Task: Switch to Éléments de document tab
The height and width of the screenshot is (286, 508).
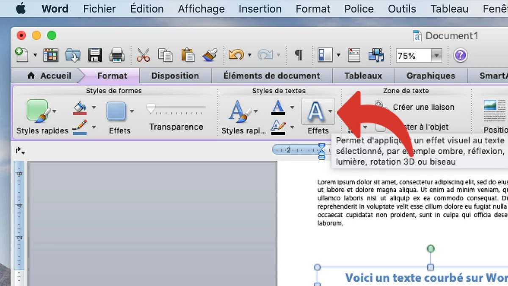Action: pos(272,76)
